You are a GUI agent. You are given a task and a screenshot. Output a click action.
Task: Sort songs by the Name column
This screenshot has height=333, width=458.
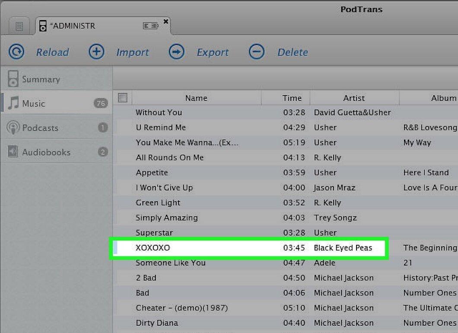point(196,98)
